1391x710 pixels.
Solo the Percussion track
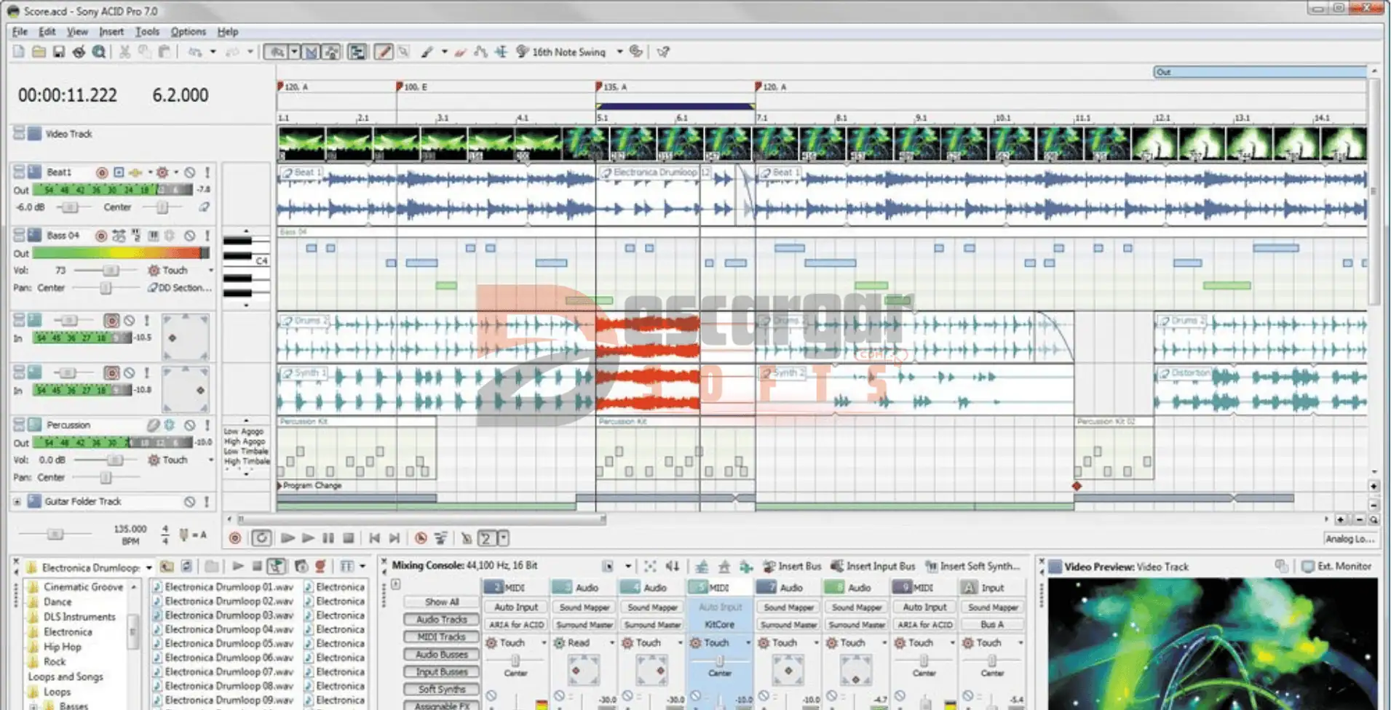tap(207, 425)
